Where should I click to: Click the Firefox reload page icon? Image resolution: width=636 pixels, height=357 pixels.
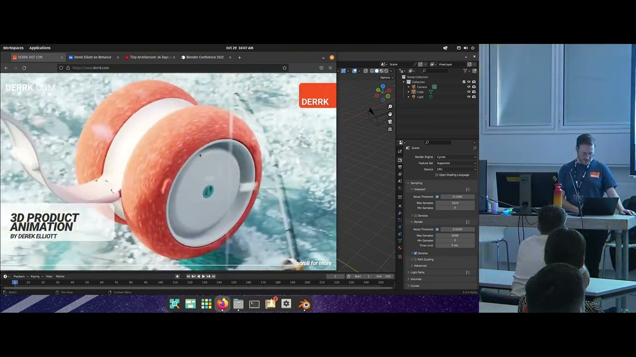pos(24,68)
